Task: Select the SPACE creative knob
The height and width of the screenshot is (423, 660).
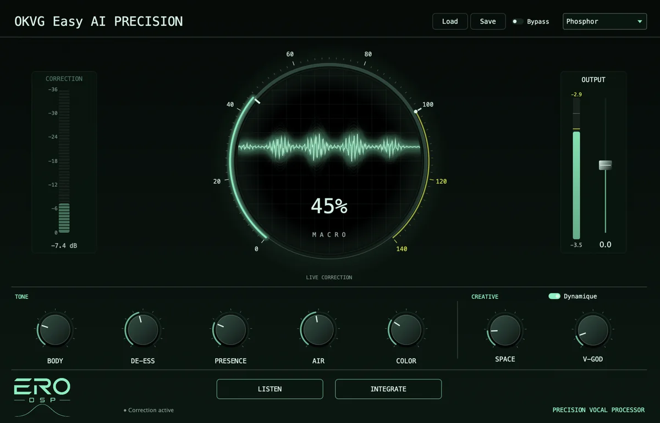Action: 505,329
